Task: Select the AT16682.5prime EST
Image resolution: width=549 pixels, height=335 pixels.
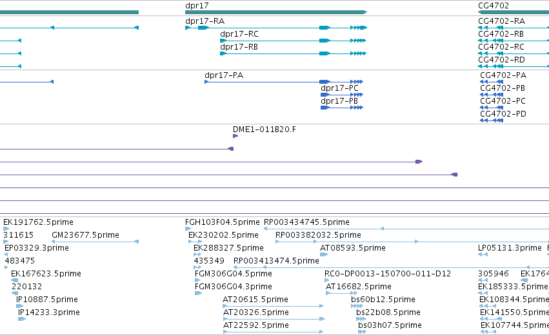Action: 359,287
